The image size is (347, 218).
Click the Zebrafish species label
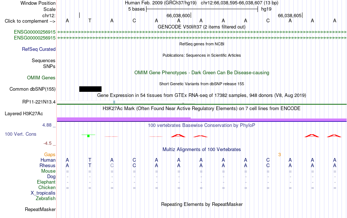coord(46,198)
